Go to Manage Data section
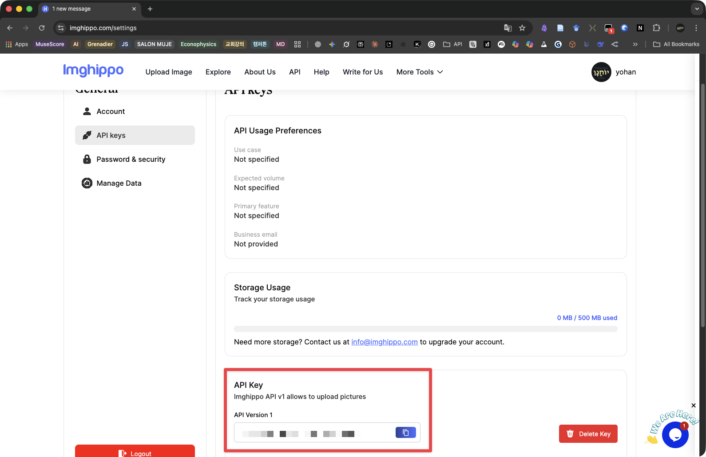The image size is (706, 457). point(135,183)
